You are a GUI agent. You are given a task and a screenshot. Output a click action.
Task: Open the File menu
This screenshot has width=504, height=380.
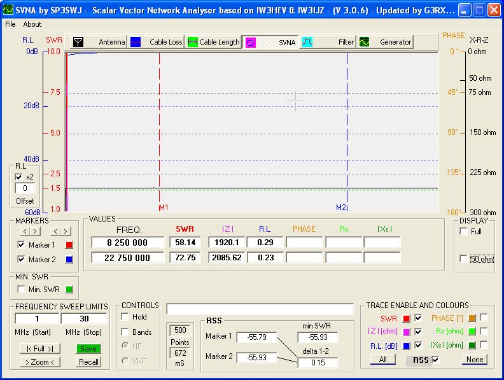click(x=10, y=24)
